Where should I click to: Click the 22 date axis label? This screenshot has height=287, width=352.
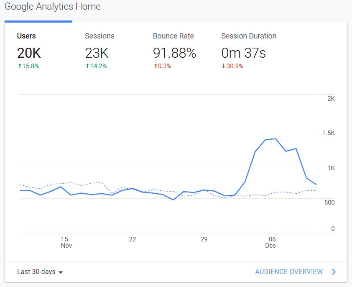point(133,239)
